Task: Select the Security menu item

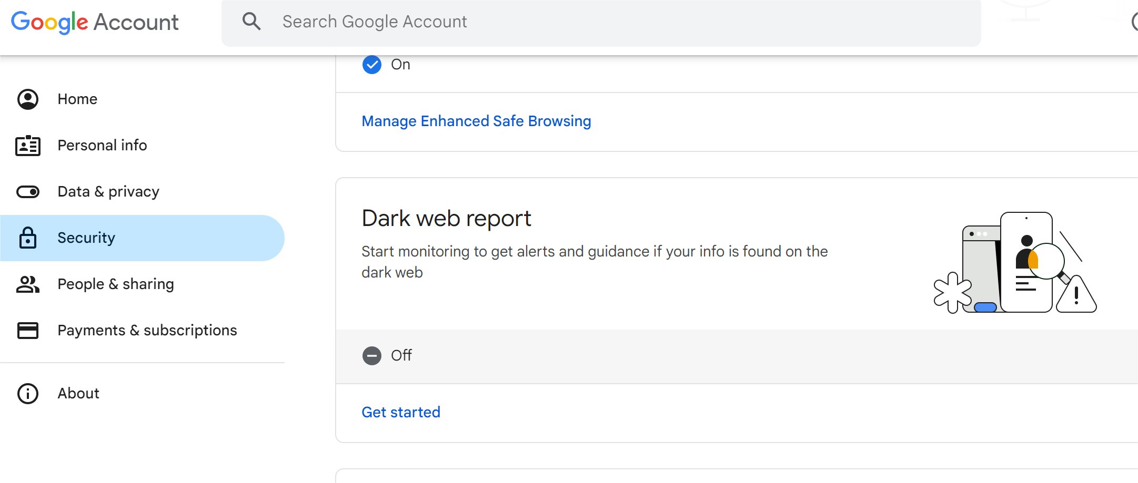Action: (x=142, y=238)
